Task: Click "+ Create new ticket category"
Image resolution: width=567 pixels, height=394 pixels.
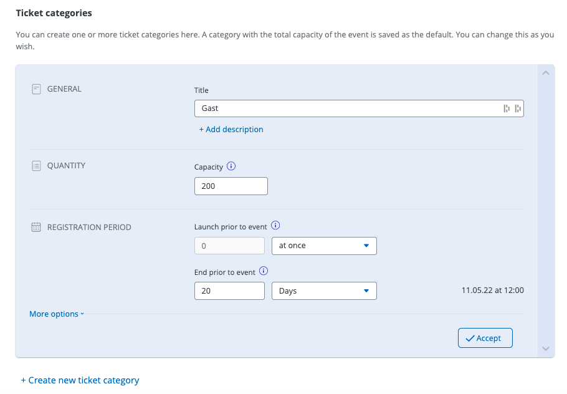Action: tap(80, 380)
